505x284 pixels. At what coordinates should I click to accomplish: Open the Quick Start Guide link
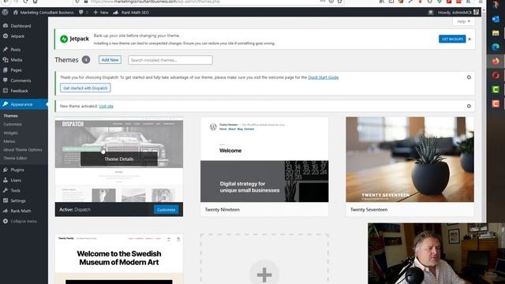323,77
